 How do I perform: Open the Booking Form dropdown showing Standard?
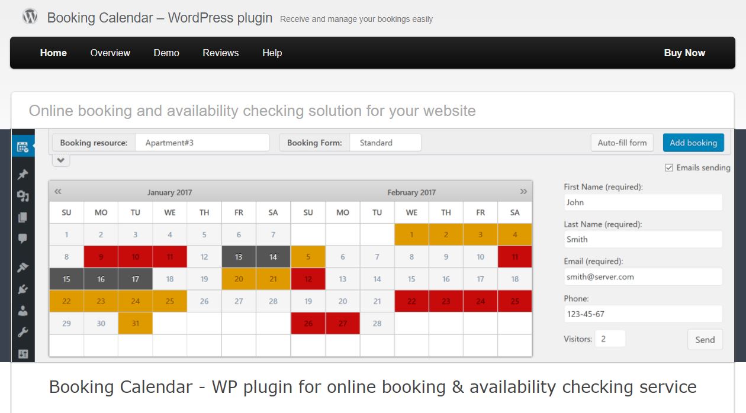tap(385, 143)
